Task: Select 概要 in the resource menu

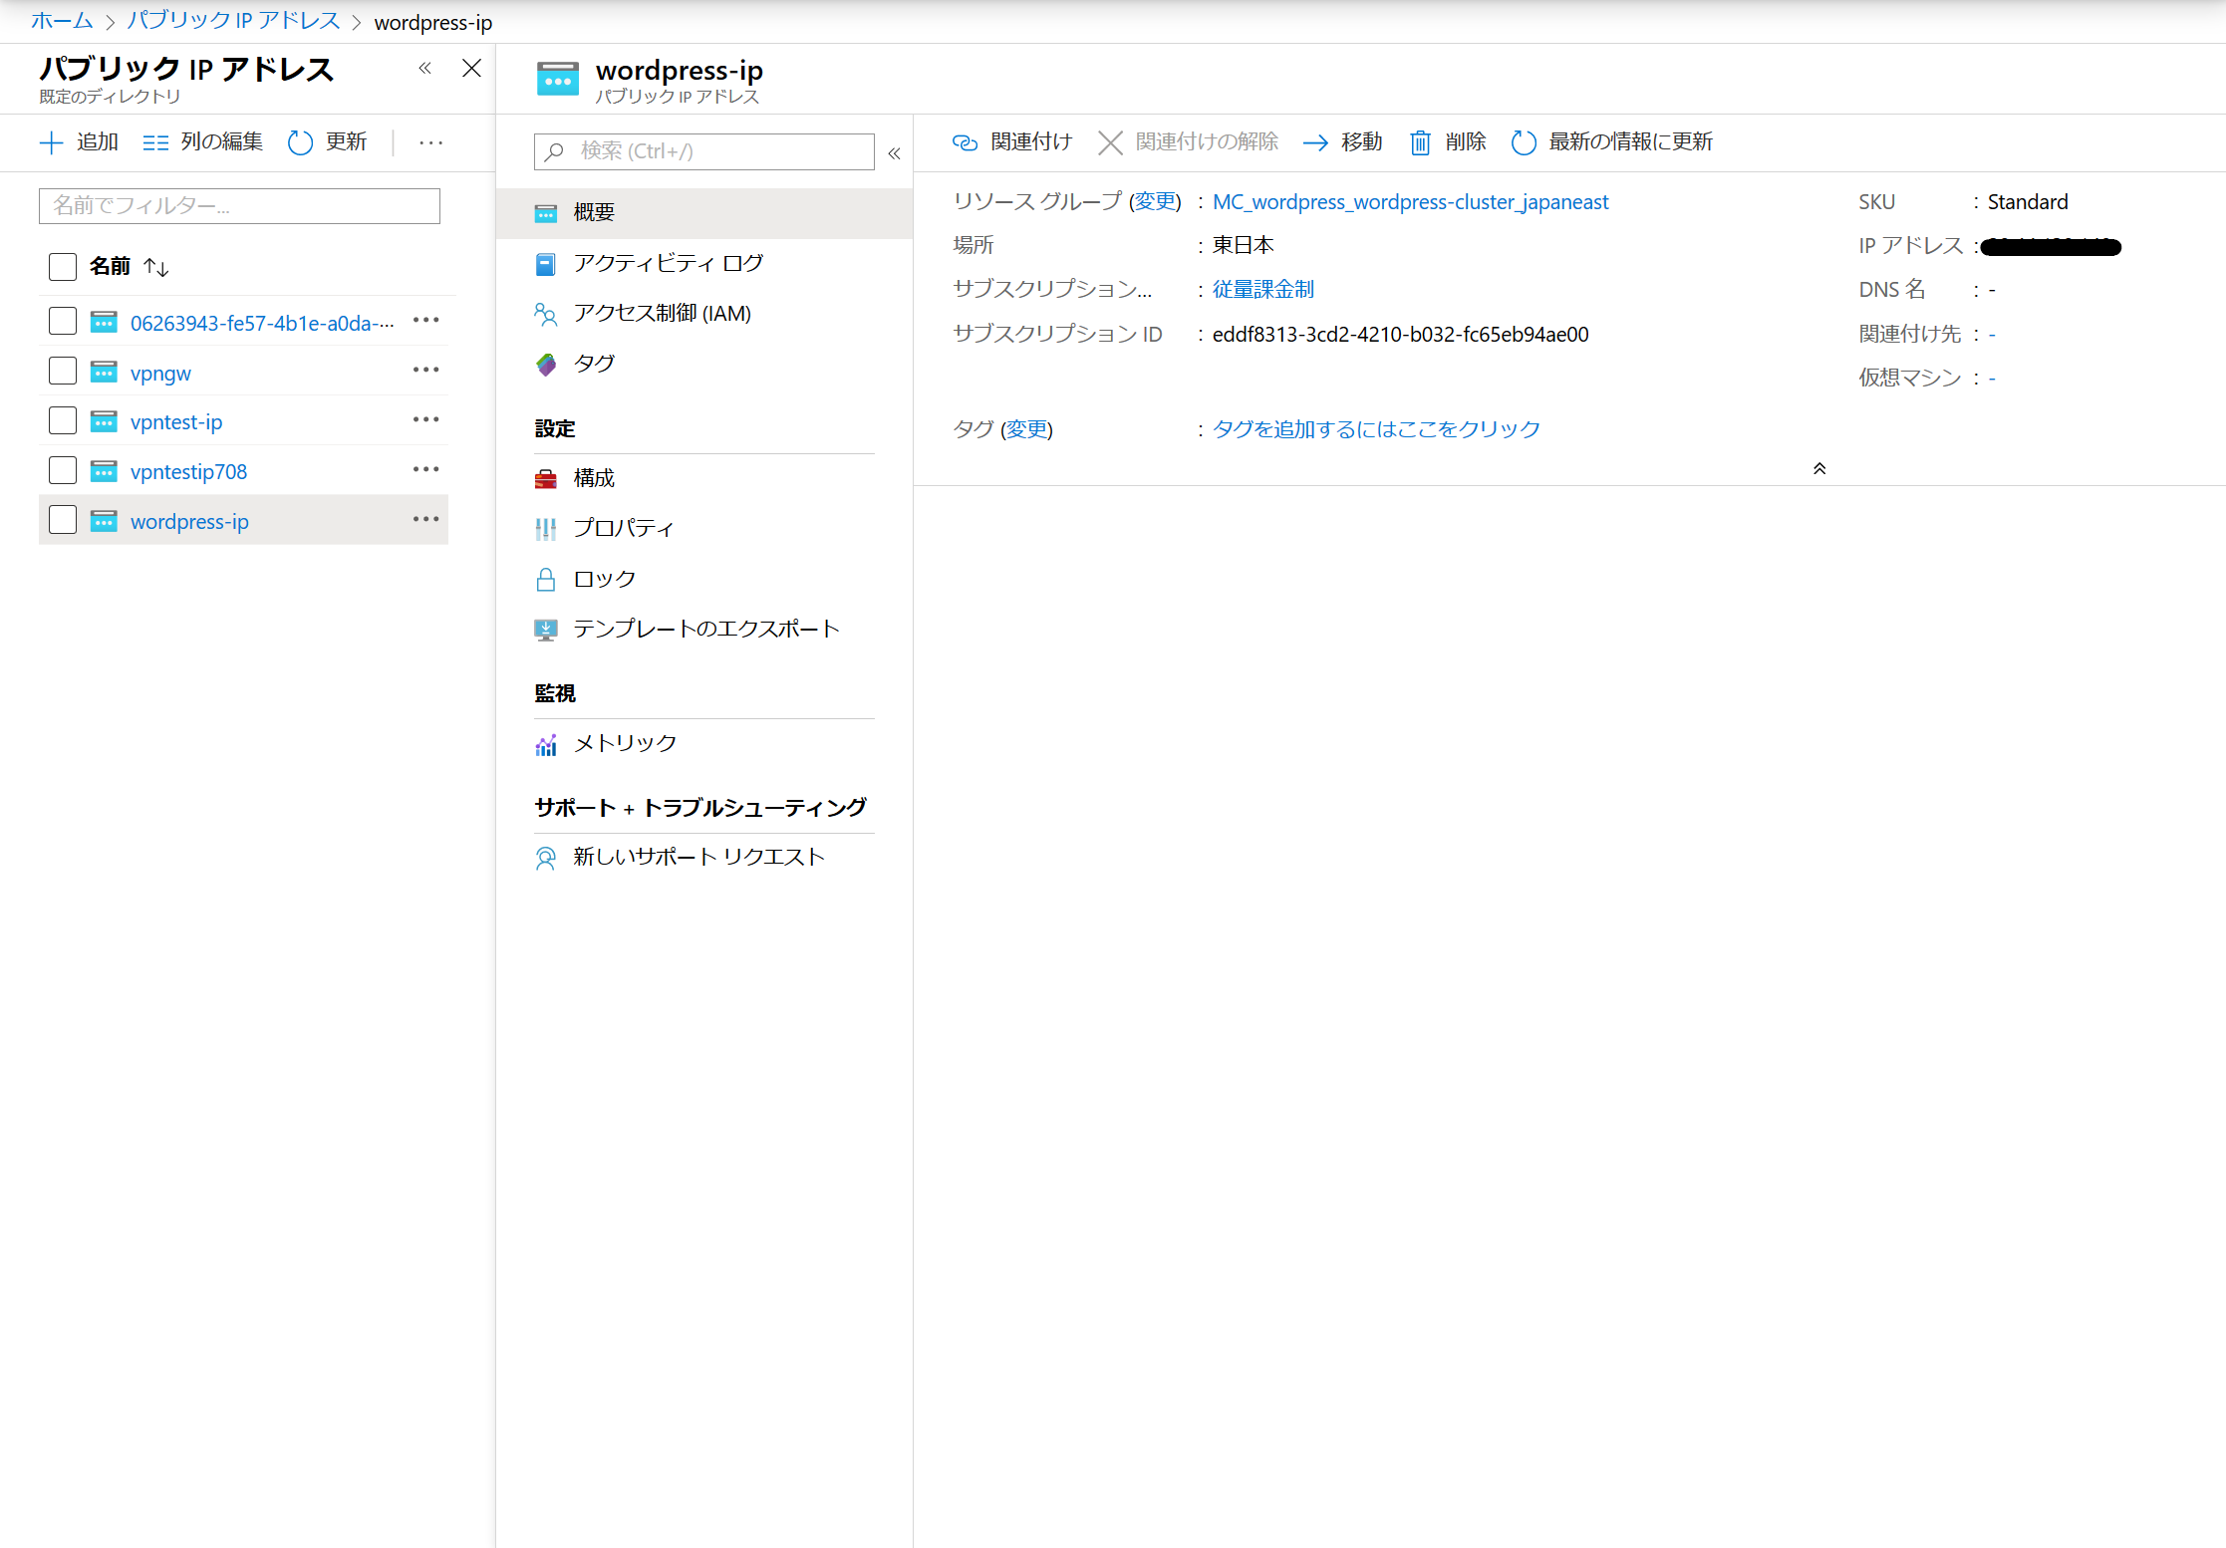Action: pos(703,213)
